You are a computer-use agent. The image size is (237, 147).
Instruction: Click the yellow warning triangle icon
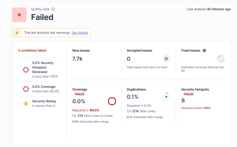[17, 33]
